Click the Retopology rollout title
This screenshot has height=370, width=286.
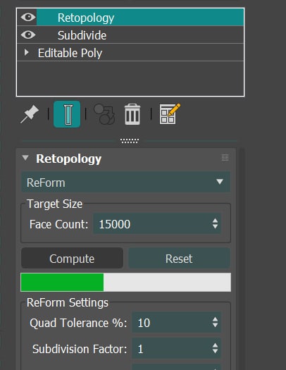69,159
